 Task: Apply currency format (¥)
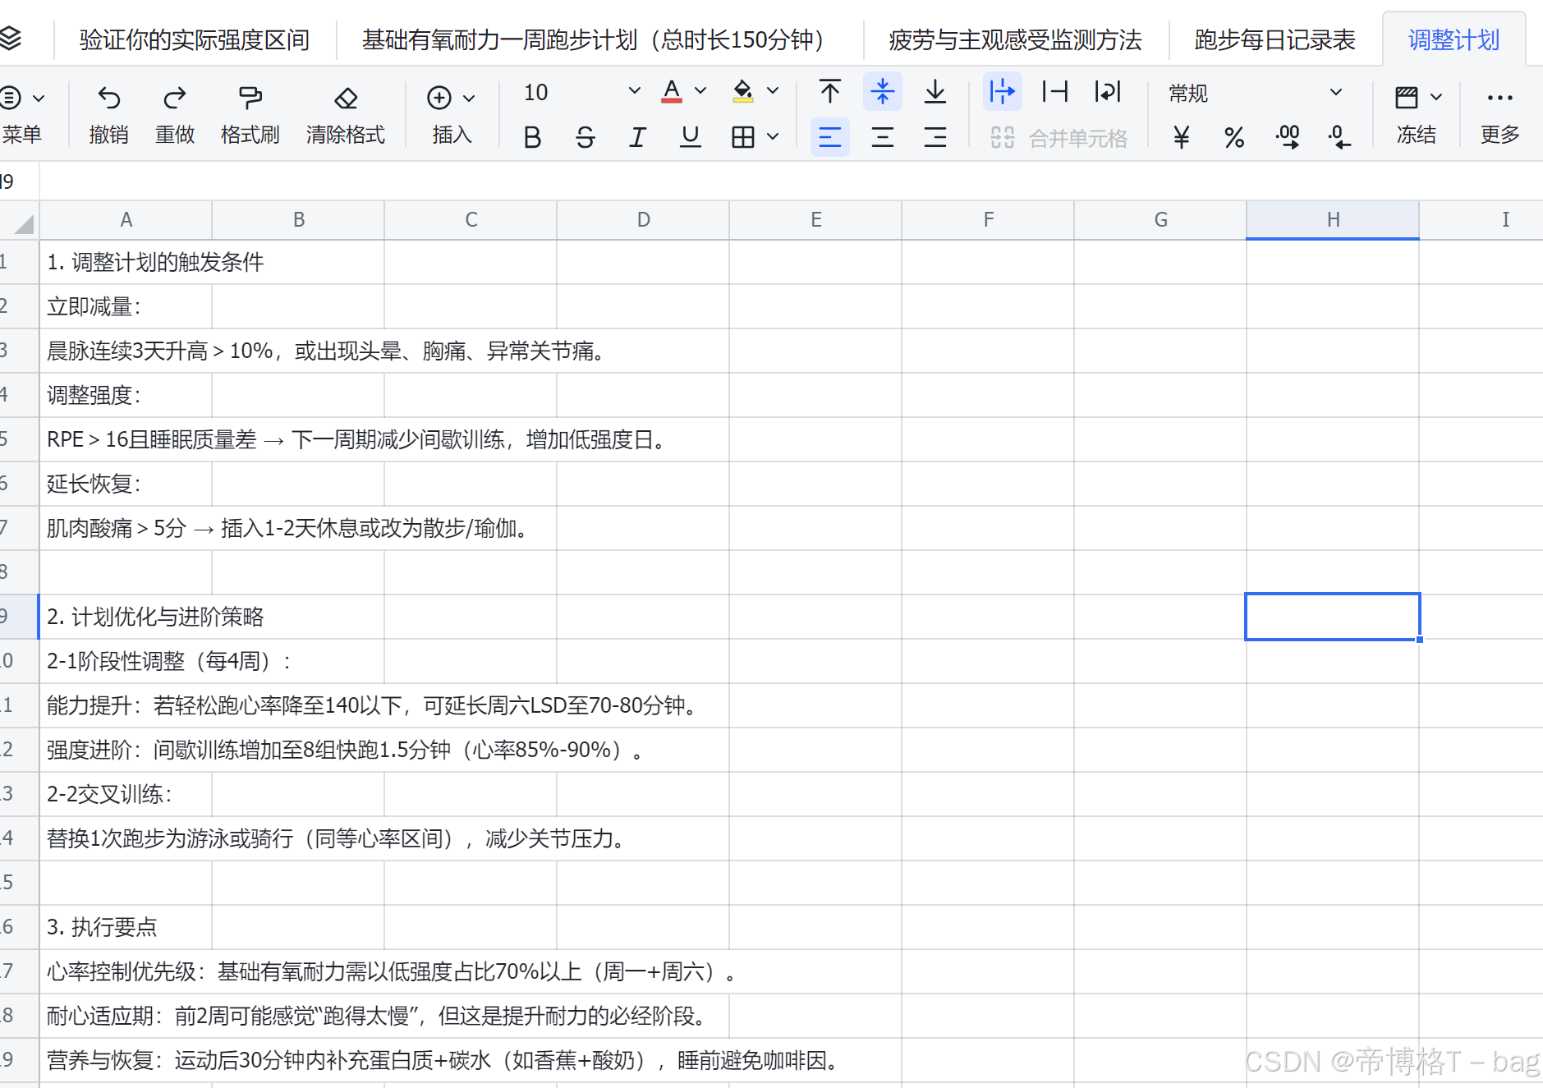(1181, 137)
